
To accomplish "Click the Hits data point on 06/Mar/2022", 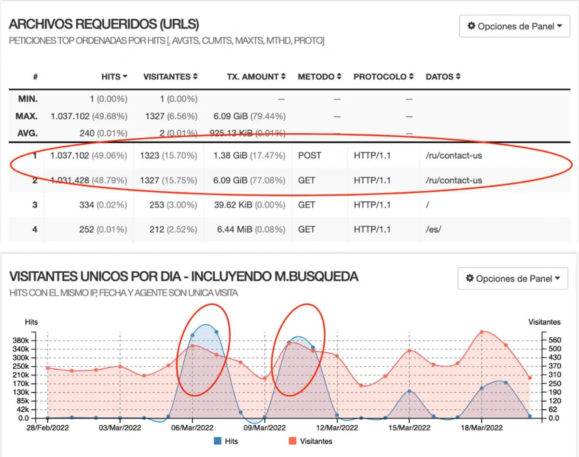I will coord(193,335).
